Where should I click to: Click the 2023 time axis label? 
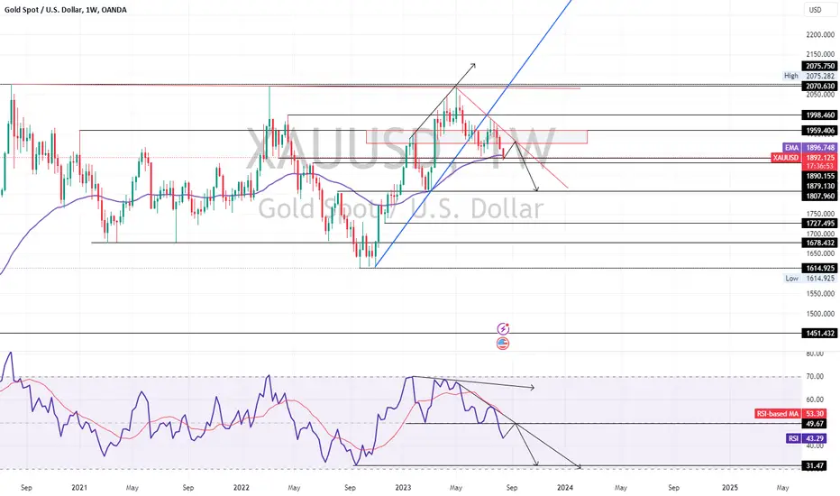click(x=403, y=487)
